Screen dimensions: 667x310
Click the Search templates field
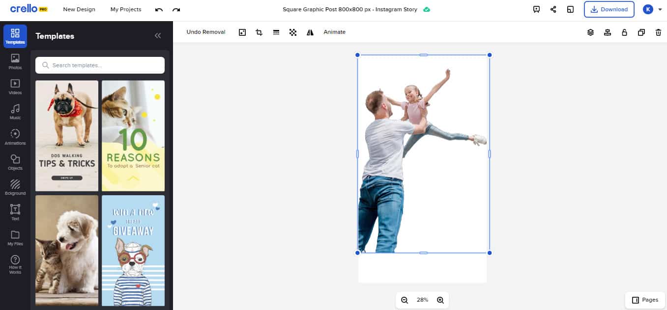(x=100, y=65)
